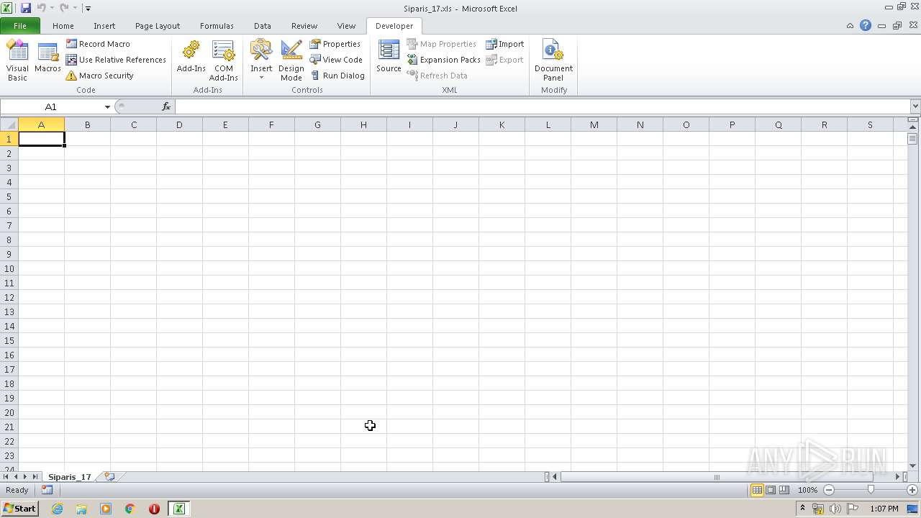The image size is (921, 518).
Task: Click the macro recording status icon
Action: [x=47, y=490]
